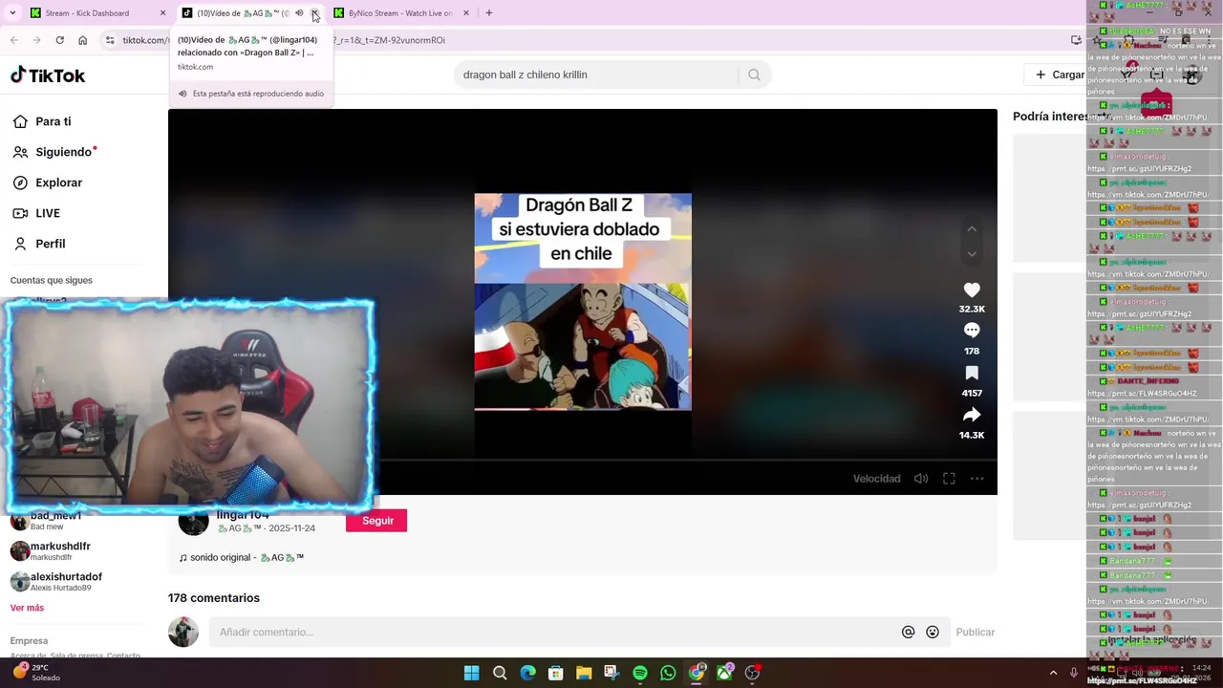Click the browser forward arrow

[x=36, y=40]
